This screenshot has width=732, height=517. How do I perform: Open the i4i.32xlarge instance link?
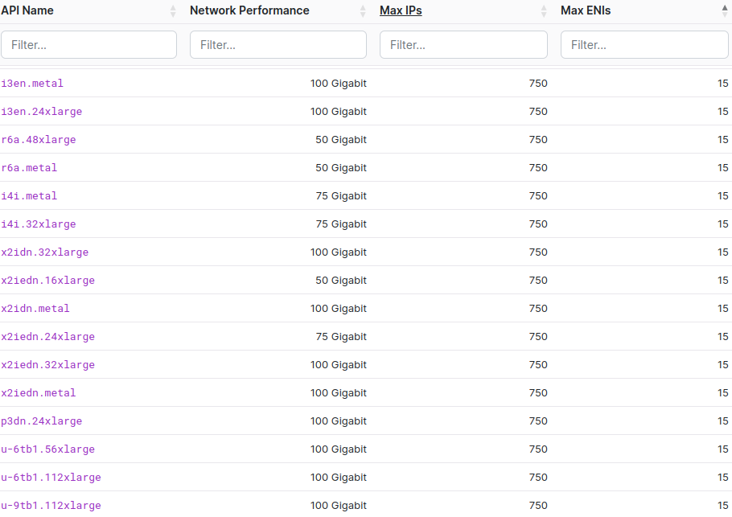click(39, 224)
